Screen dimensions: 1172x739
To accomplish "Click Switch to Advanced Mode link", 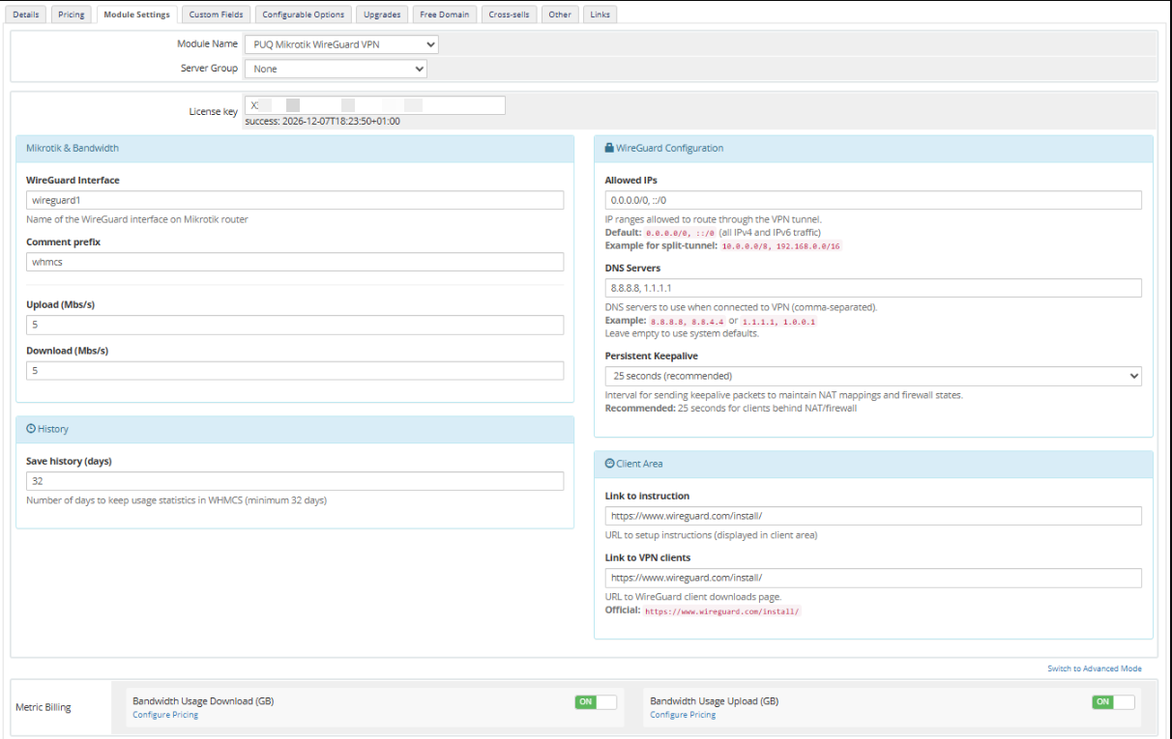I will 1094,668.
